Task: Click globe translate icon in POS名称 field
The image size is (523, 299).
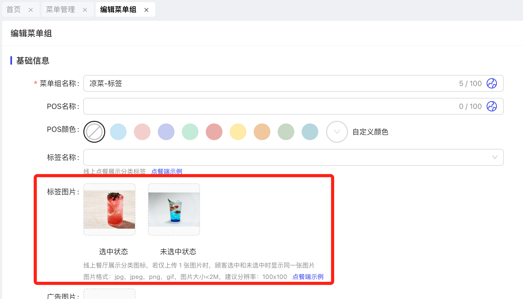Action: 491,107
